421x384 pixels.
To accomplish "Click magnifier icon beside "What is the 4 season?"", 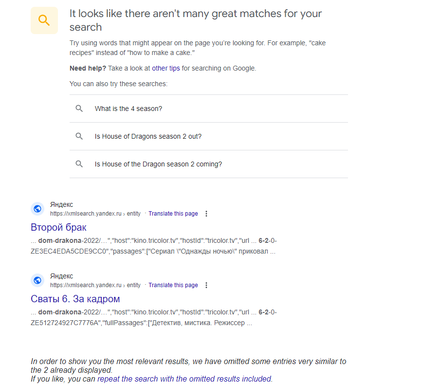I will click(79, 109).
